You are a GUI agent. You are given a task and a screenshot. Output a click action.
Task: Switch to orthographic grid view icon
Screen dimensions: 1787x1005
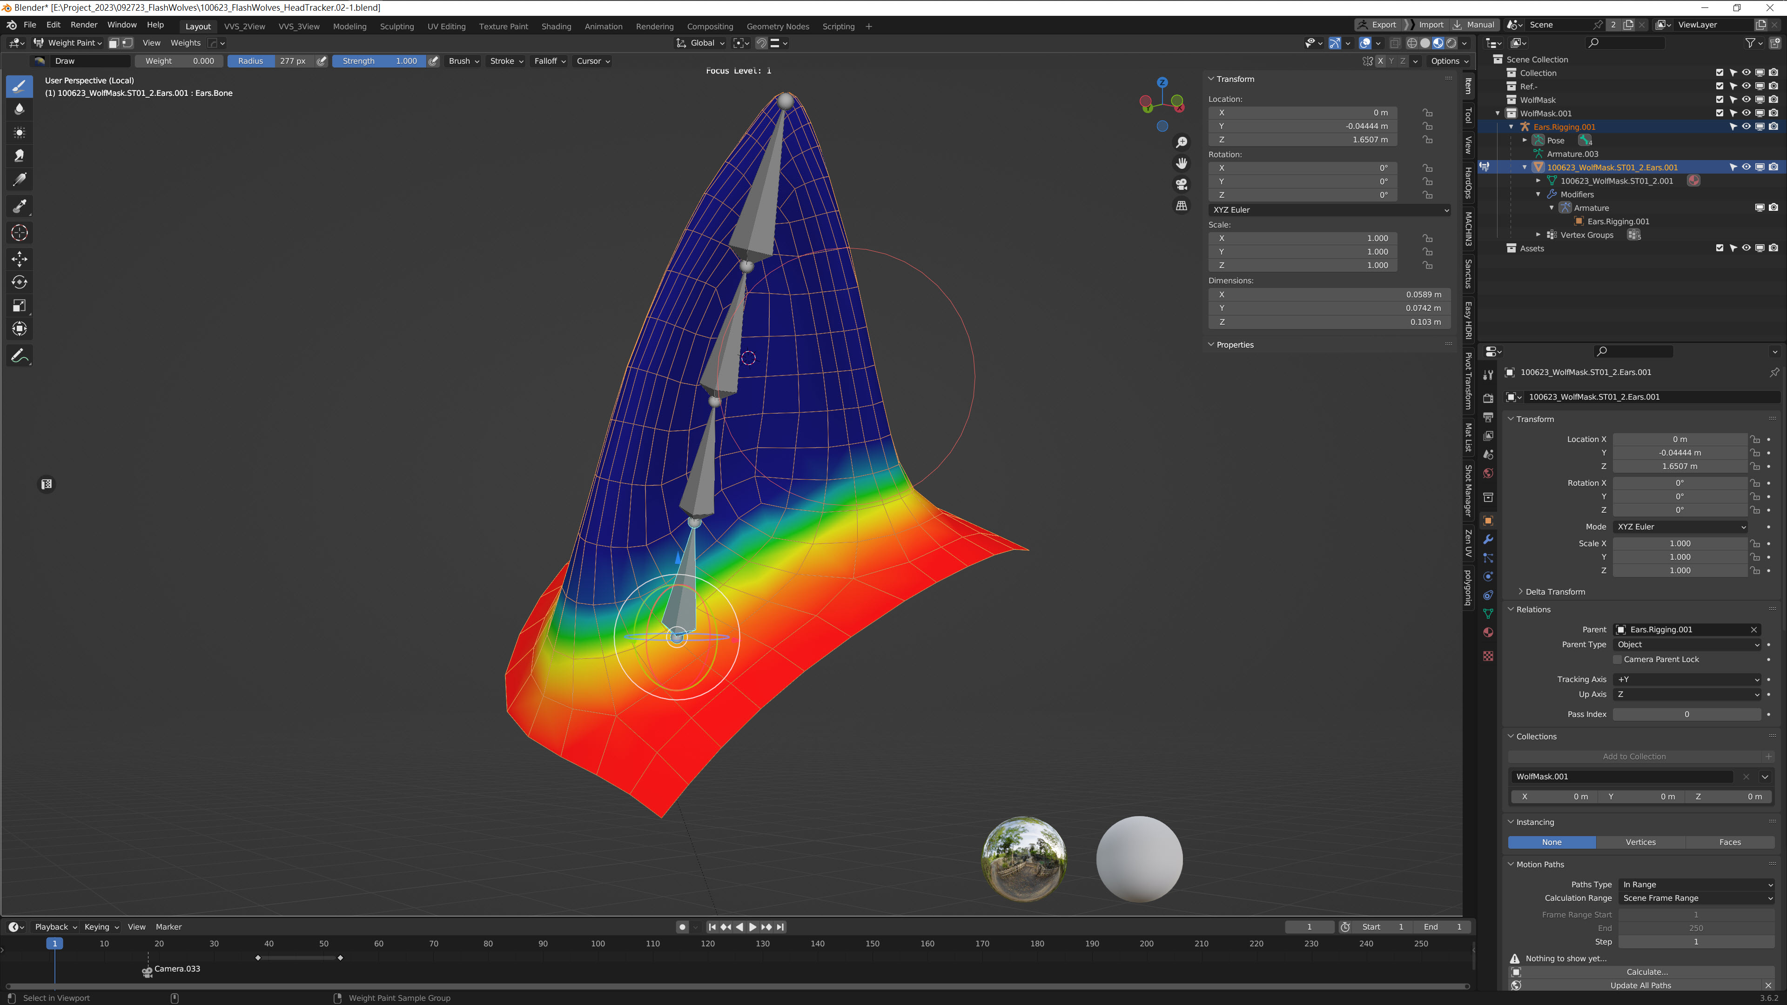pyautogui.click(x=1182, y=206)
